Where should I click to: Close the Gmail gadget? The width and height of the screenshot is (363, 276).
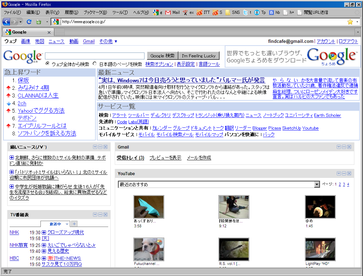point(349,147)
